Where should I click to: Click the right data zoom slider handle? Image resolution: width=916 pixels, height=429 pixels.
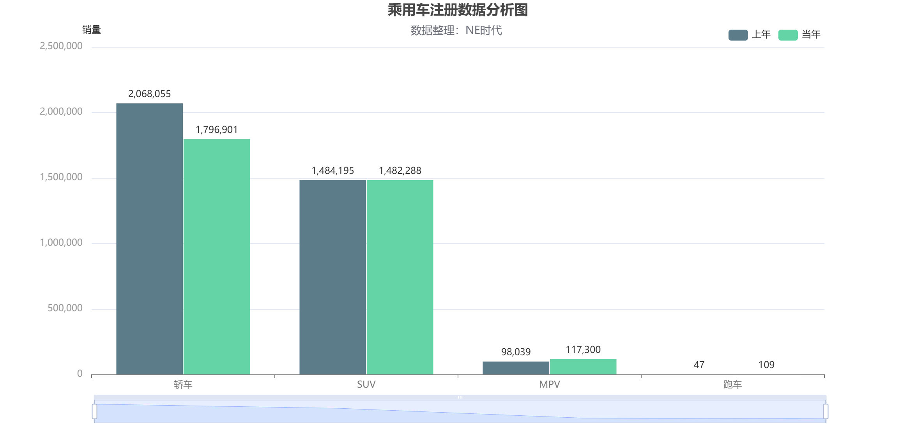pos(826,411)
